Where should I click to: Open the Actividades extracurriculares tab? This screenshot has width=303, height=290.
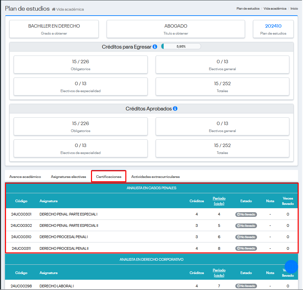155,177
